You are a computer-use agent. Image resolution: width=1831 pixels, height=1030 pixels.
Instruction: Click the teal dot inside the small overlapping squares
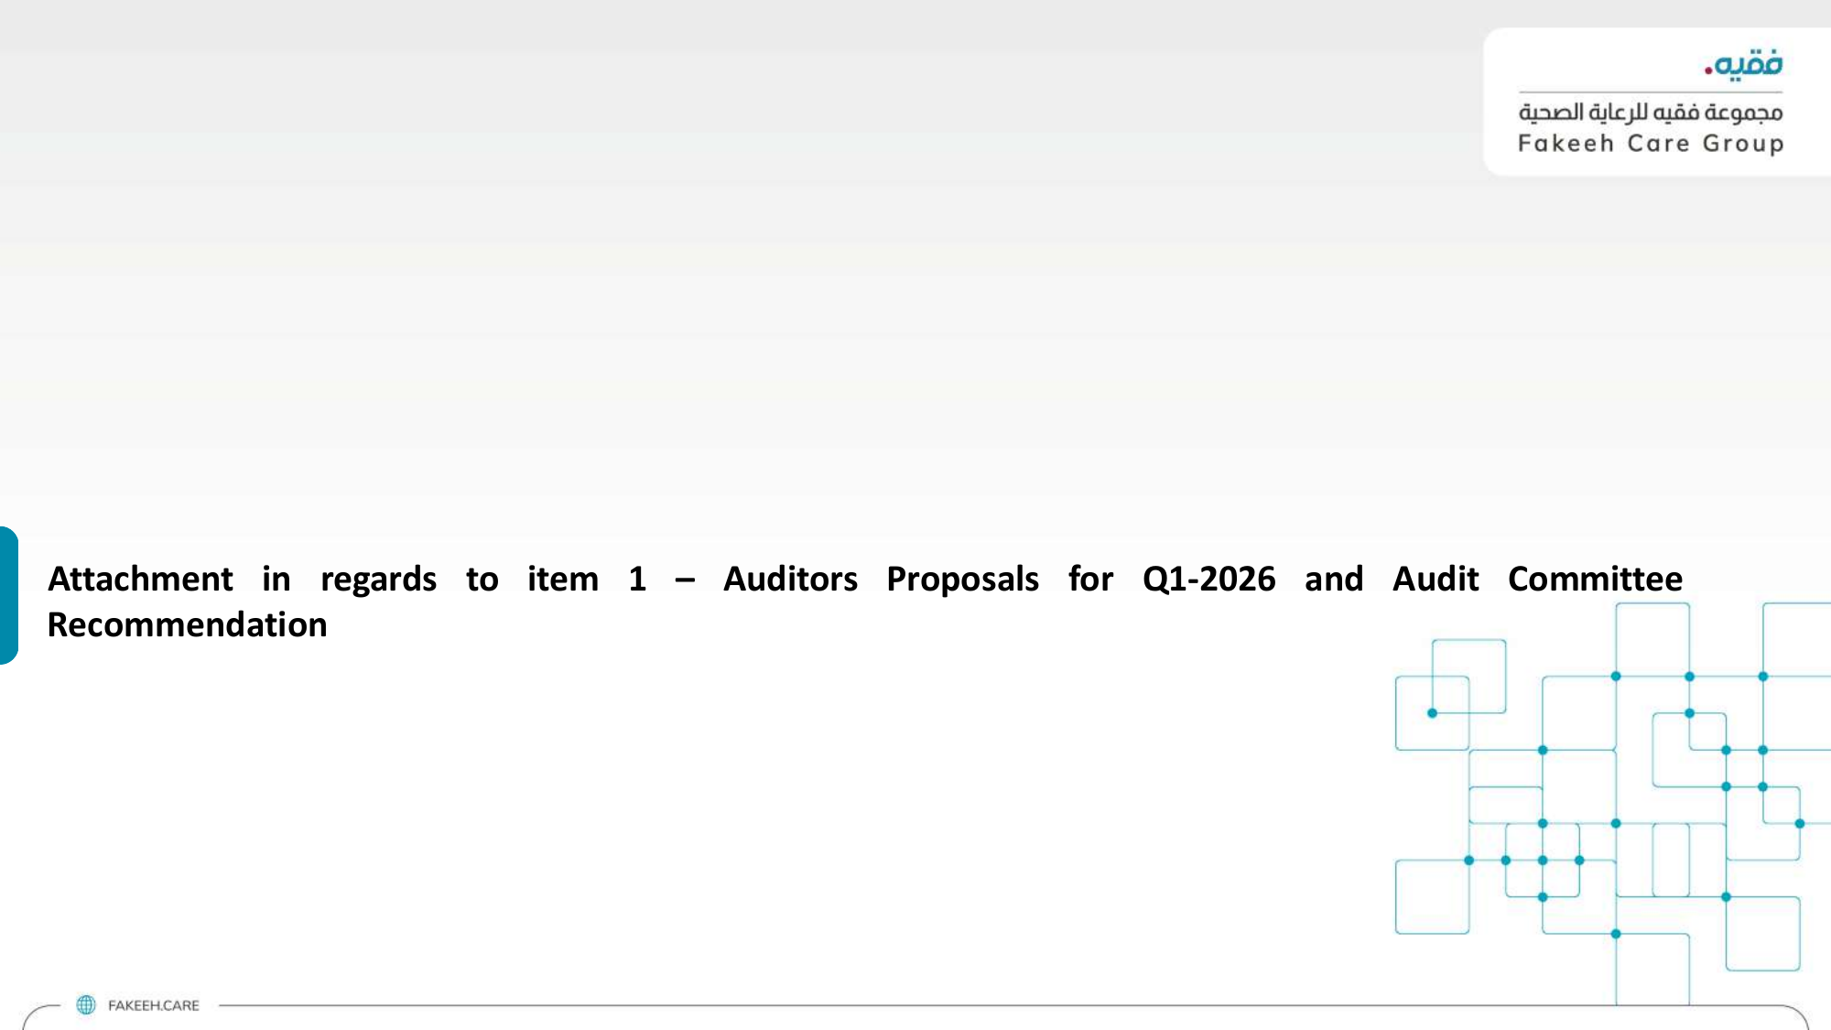(x=1432, y=713)
